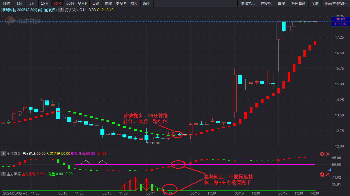This screenshot has height=196, width=350.
Task: Click the 12.75 price axis label
Action: pyautogui.click(x=340, y=131)
